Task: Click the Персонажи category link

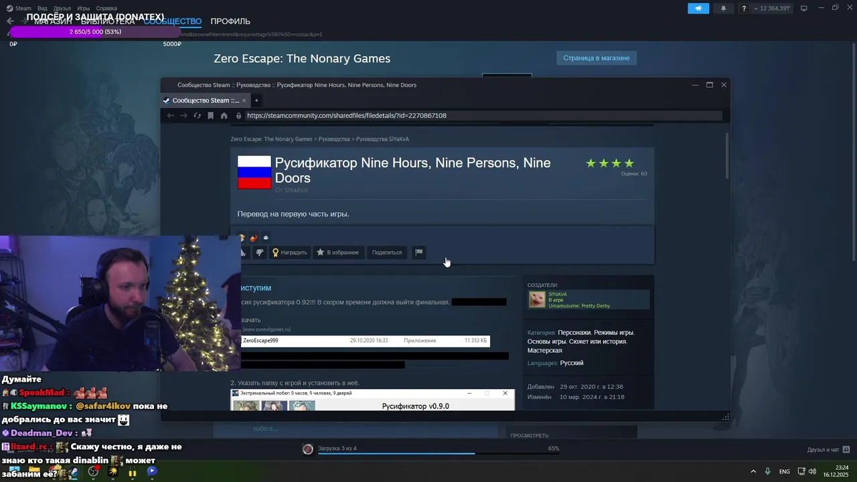Action: tap(574, 333)
